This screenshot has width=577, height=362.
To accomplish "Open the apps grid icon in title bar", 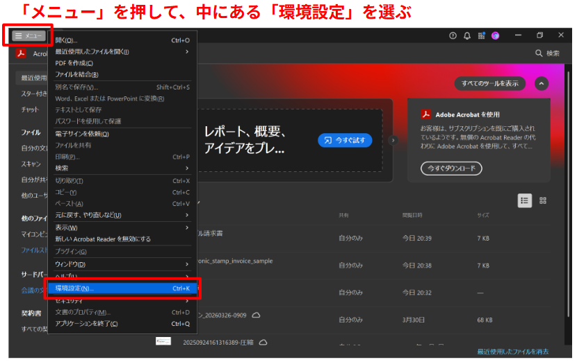I will coord(481,35).
